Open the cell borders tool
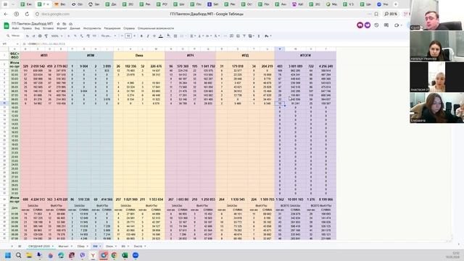This screenshot has height=261, width=464. click(175, 36)
